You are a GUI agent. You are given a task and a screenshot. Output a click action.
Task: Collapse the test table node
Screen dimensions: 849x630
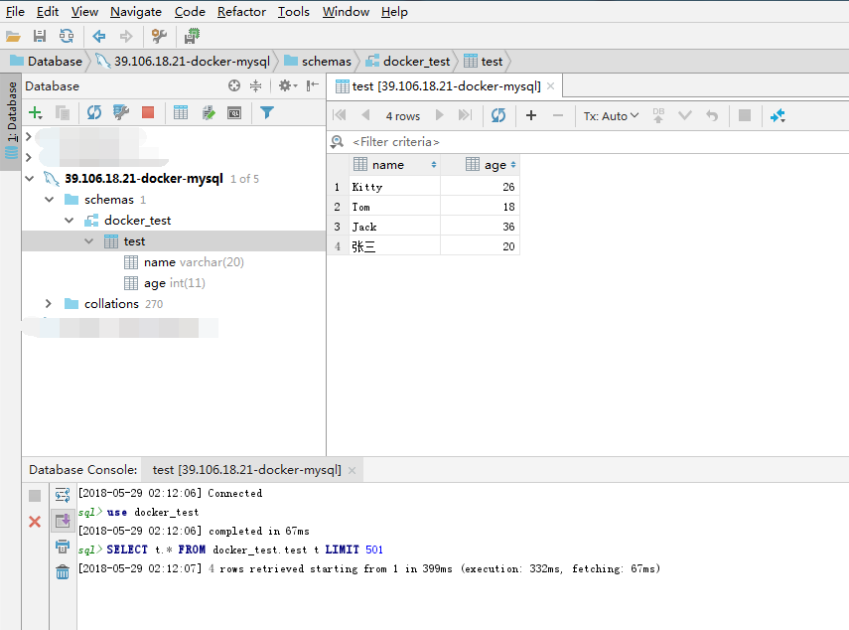[x=89, y=241]
